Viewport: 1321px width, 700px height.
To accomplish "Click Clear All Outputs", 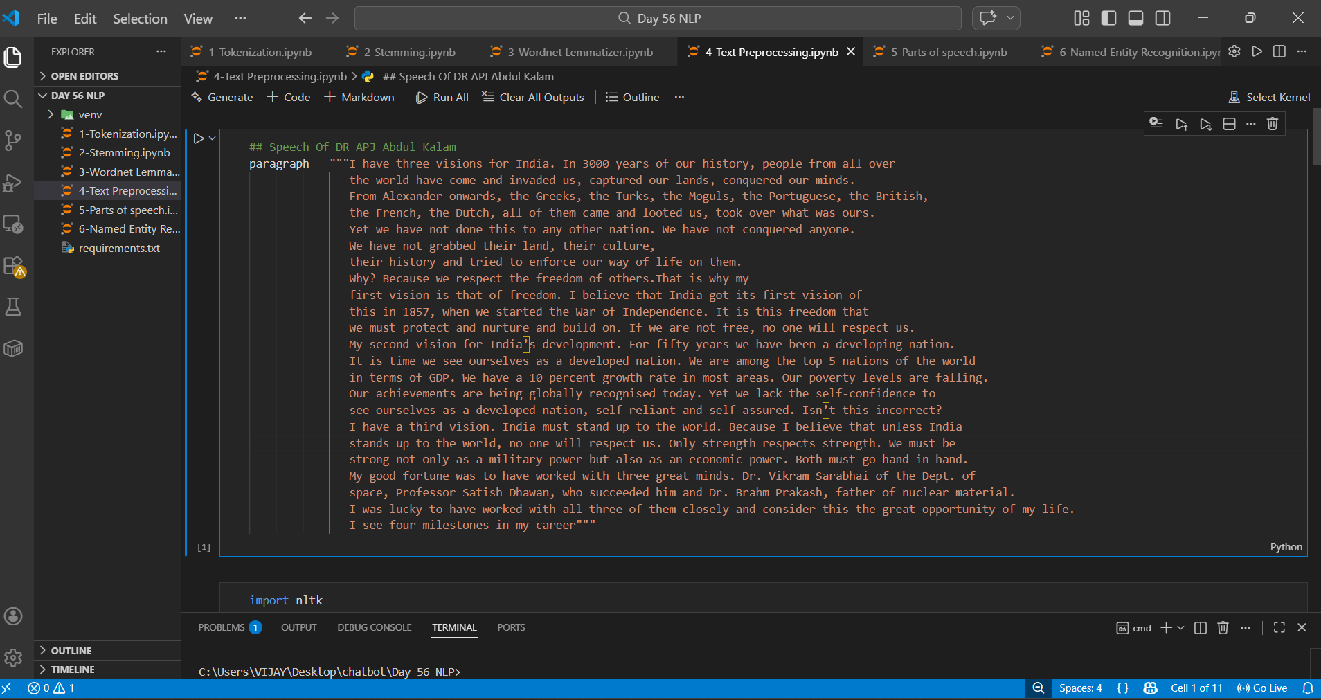I will [533, 97].
